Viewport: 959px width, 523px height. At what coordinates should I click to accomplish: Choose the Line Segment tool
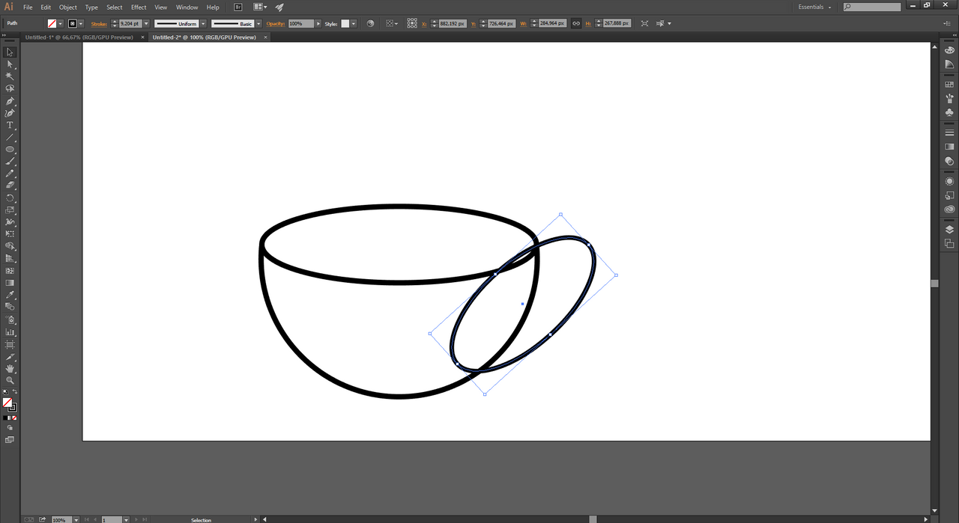pos(10,137)
